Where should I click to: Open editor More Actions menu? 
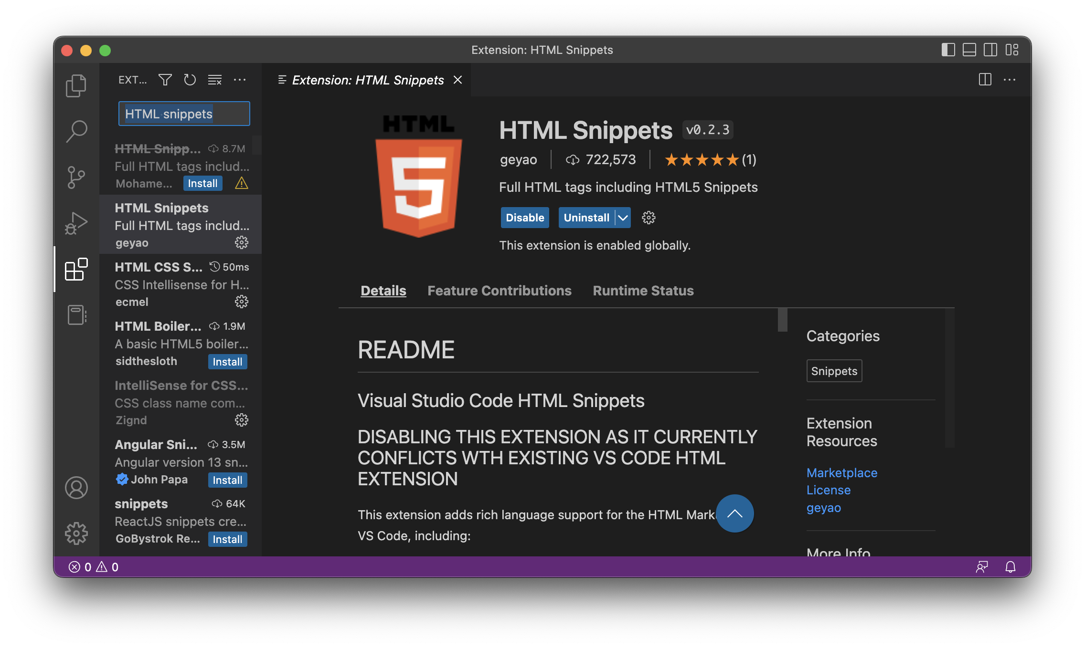click(1010, 80)
